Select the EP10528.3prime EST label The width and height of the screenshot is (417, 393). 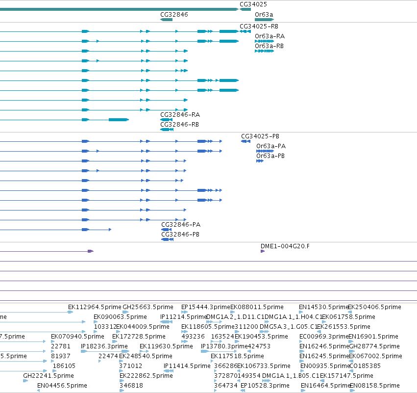[265, 386]
